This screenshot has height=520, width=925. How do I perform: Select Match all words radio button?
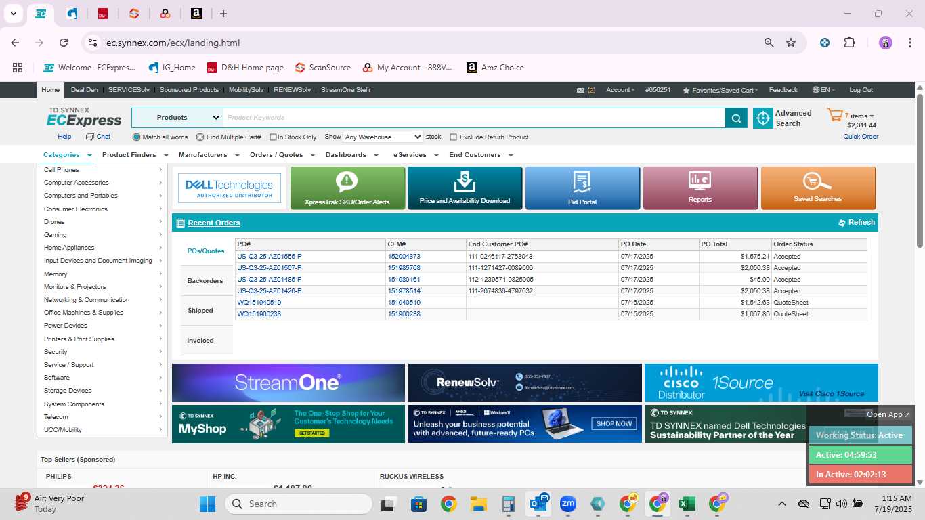coord(136,137)
